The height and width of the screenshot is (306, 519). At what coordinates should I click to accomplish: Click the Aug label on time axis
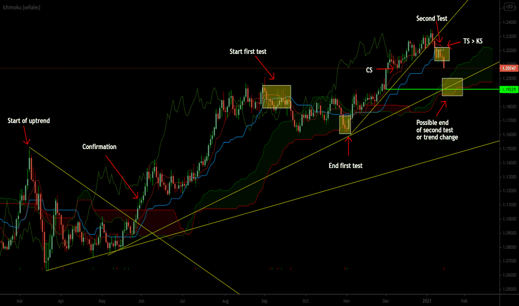pos(225,301)
